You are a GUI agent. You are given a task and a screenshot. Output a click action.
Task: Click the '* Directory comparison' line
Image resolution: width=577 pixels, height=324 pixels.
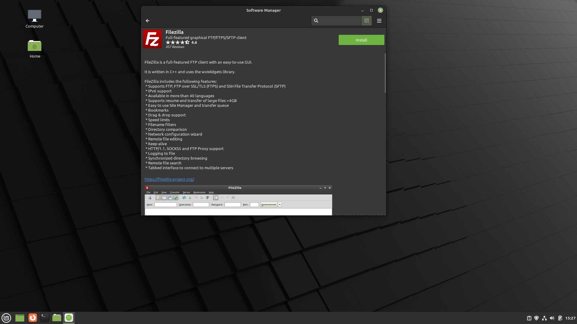point(166,129)
